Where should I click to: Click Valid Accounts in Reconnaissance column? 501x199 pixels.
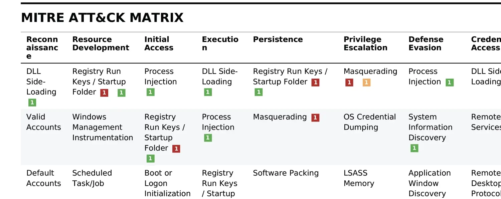[43, 122]
